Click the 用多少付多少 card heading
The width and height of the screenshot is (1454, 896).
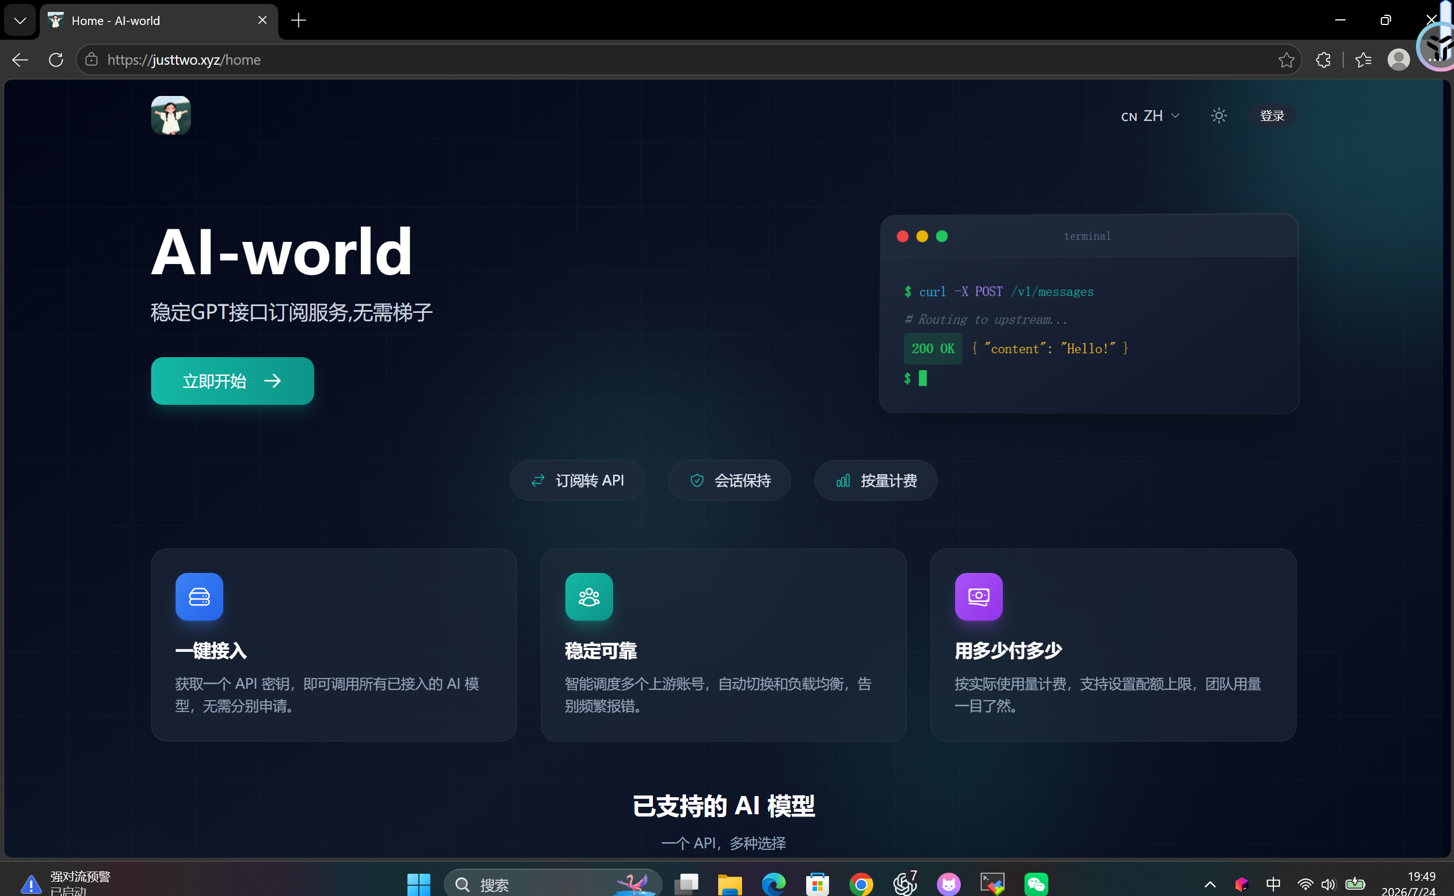tap(1008, 651)
